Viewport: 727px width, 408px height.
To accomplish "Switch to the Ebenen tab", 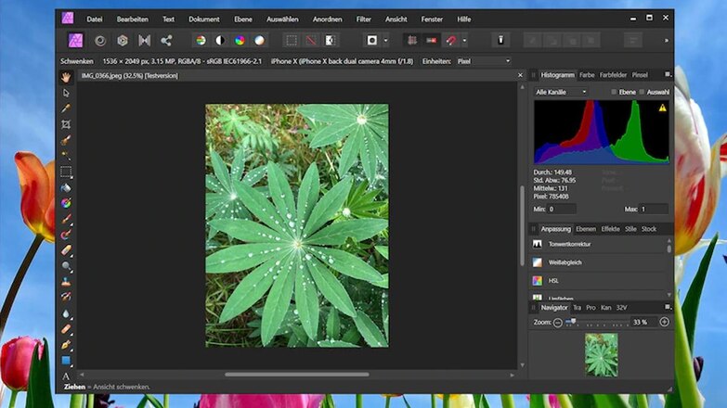I will click(x=586, y=228).
